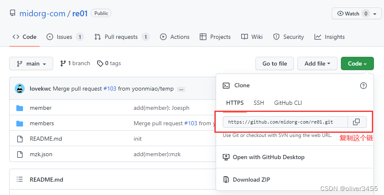384x195 pixels.
Task: Open the init commit message
Action: click(x=138, y=139)
